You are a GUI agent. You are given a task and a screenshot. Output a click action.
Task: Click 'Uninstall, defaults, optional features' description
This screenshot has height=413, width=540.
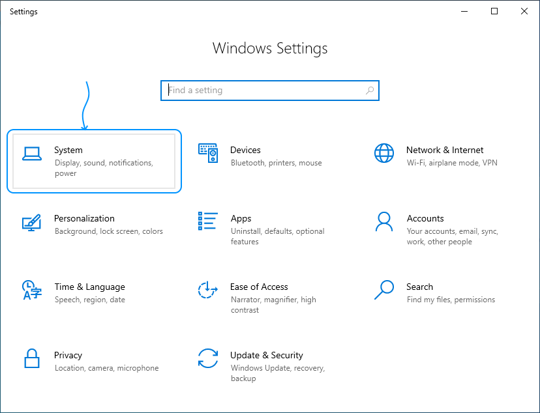pyautogui.click(x=278, y=236)
